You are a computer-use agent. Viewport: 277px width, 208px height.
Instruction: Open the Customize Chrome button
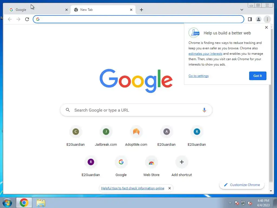coord(242,185)
